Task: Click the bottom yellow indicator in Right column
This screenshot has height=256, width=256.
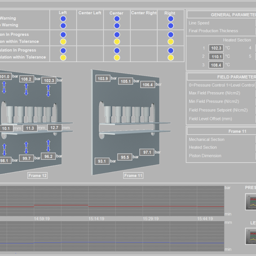Action: pyautogui.click(x=170, y=57)
